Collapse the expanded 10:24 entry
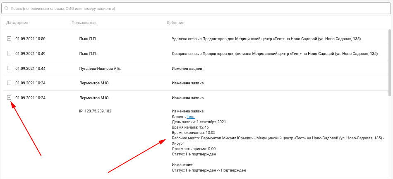 tap(9, 98)
